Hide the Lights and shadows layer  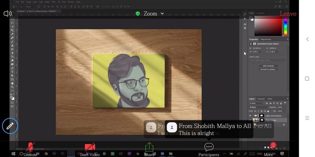pyautogui.click(x=250, y=116)
